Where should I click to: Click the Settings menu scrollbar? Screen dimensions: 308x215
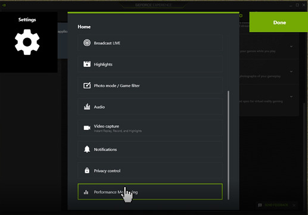click(228, 145)
